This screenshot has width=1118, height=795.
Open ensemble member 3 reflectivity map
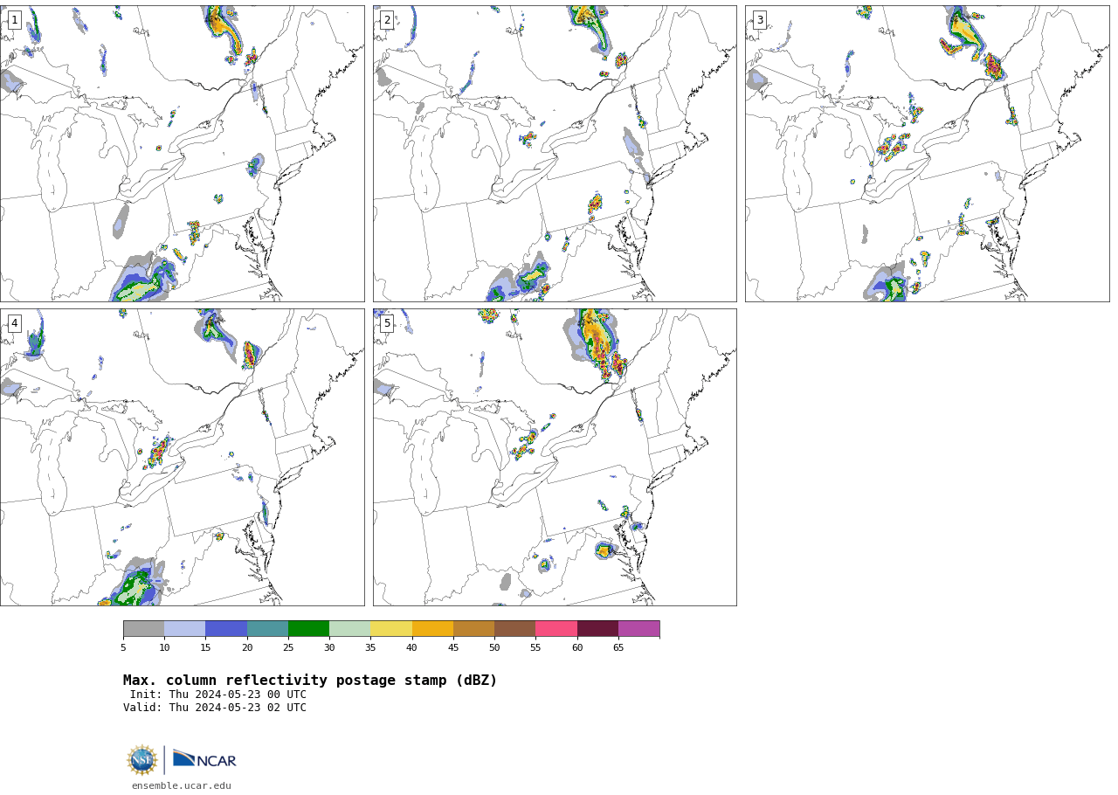coord(927,154)
